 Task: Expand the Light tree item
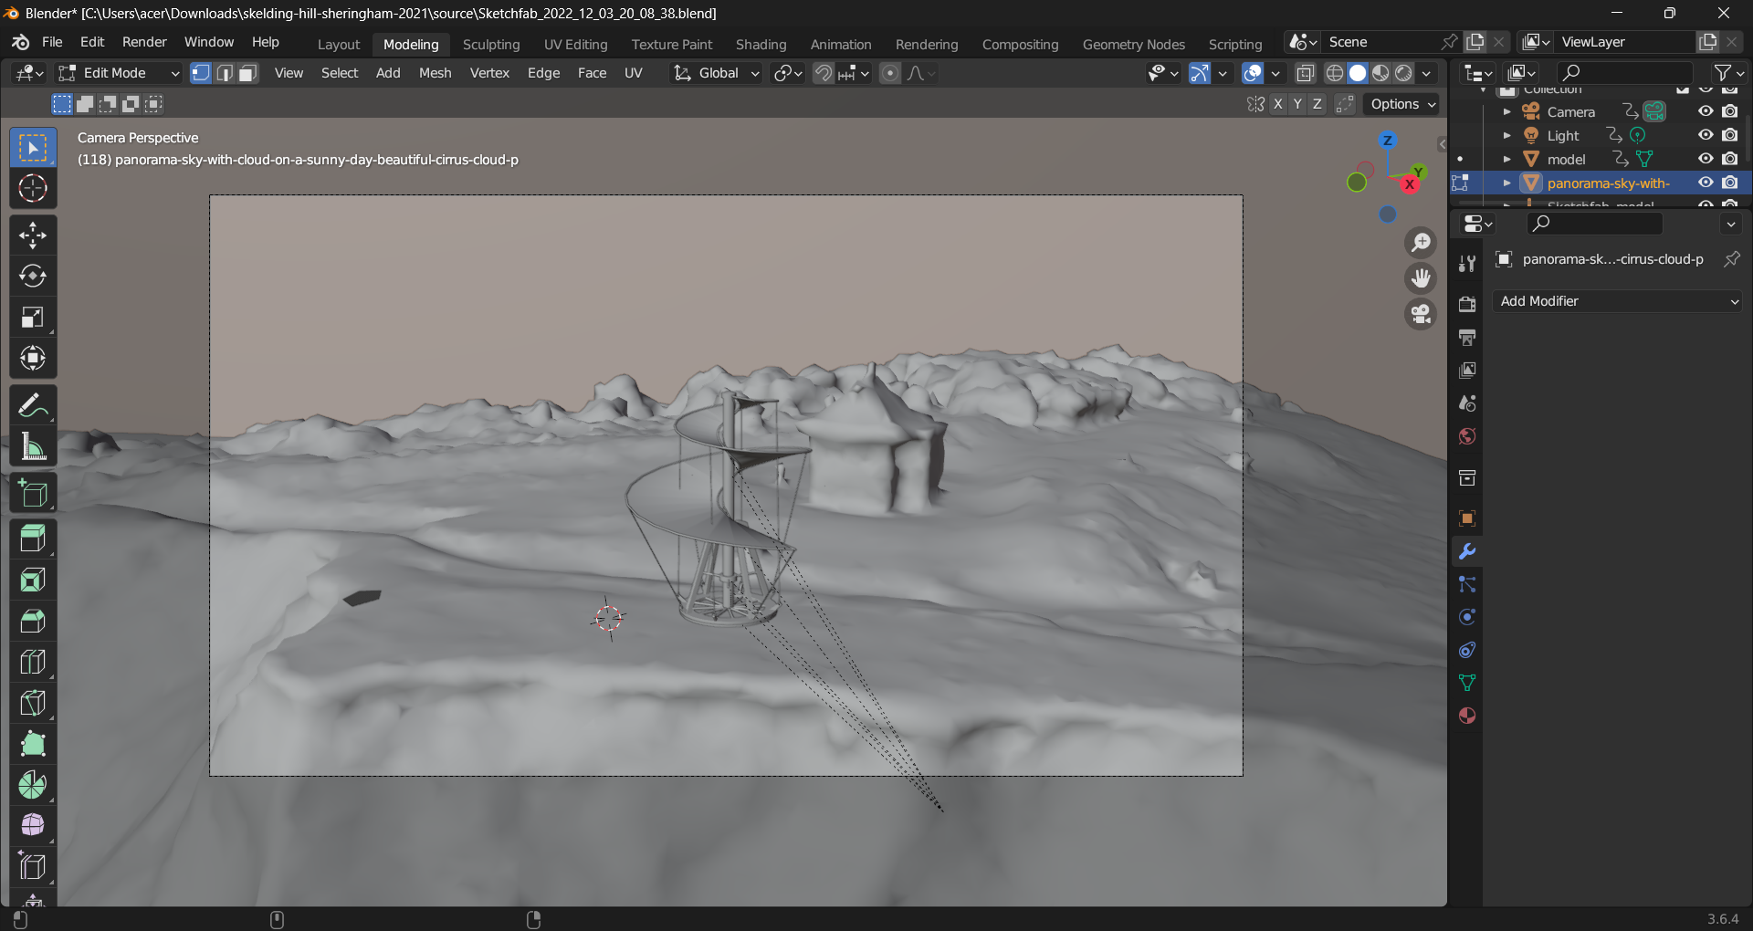tap(1507, 135)
